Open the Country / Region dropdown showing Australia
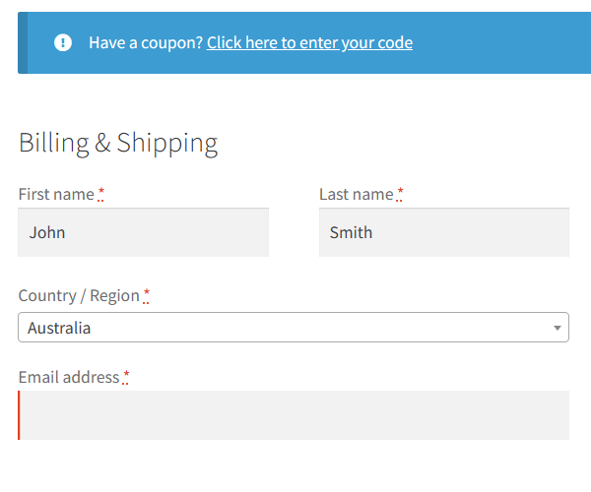This screenshot has width=591, height=492. (294, 327)
